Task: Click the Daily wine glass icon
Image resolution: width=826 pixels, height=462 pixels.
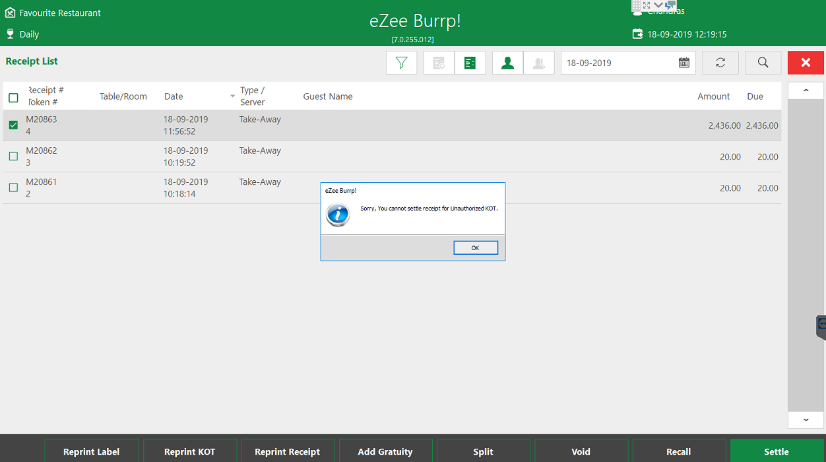Action: [x=10, y=34]
